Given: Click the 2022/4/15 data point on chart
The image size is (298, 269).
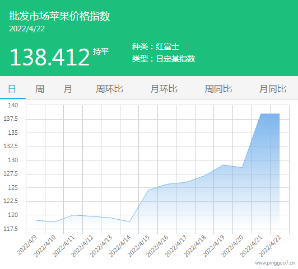Looking at the screenshot, I should click(x=148, y=190).
